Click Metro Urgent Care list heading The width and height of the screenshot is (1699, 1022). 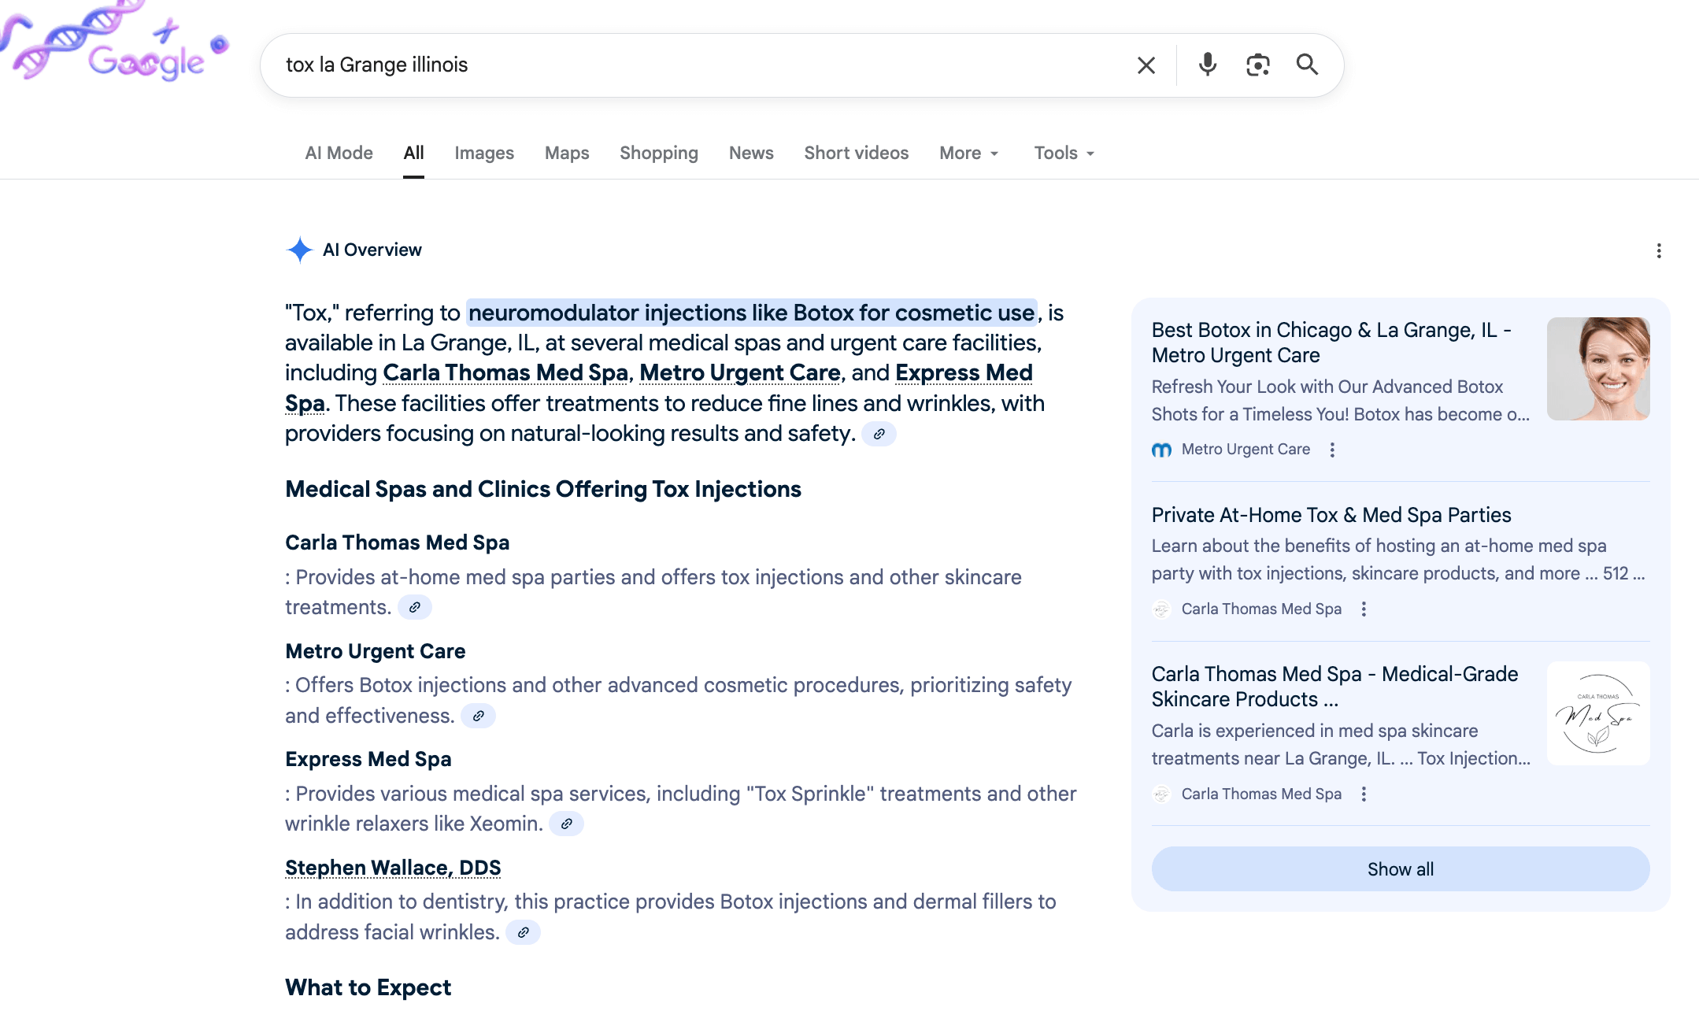point(375,651)
